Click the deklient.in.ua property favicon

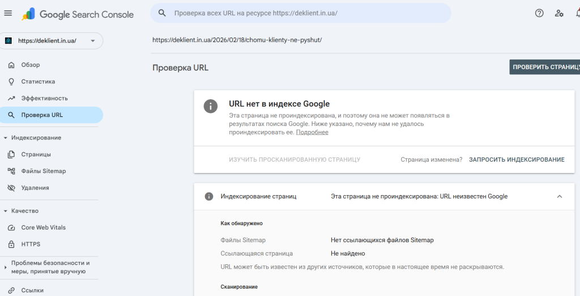(x=8, y=41)
